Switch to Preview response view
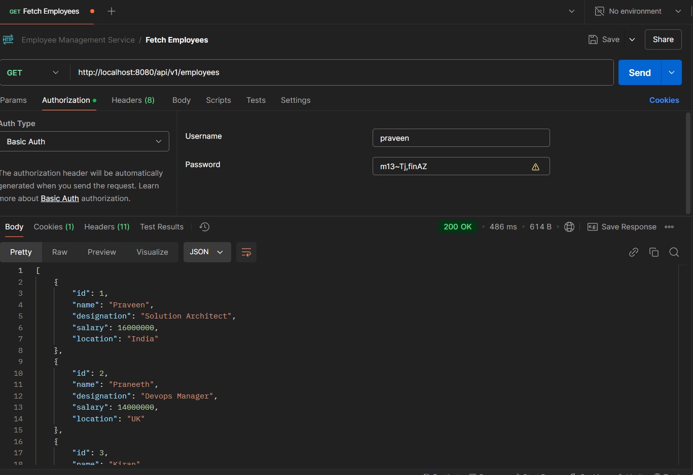Screen dimensions: 693x475 [102, 252]
